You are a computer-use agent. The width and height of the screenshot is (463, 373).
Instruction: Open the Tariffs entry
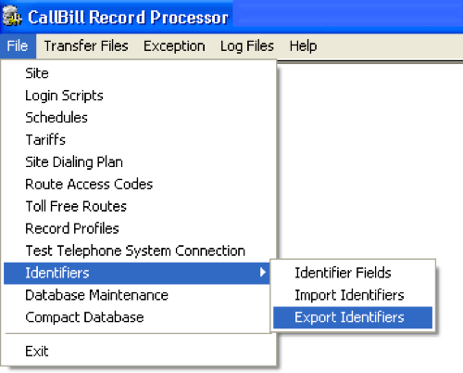(138, 140)
